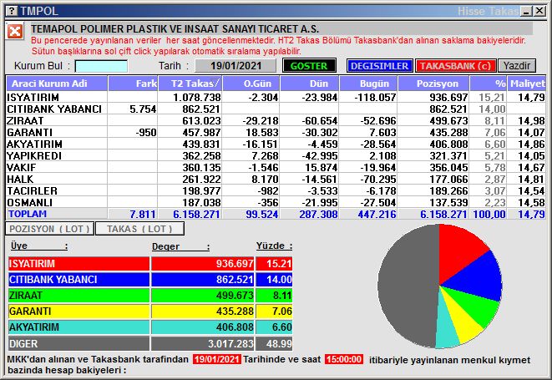Click the total Fark value 7.811
The height and width of the screenshot is (380, 552).
(x=143, y=214)
